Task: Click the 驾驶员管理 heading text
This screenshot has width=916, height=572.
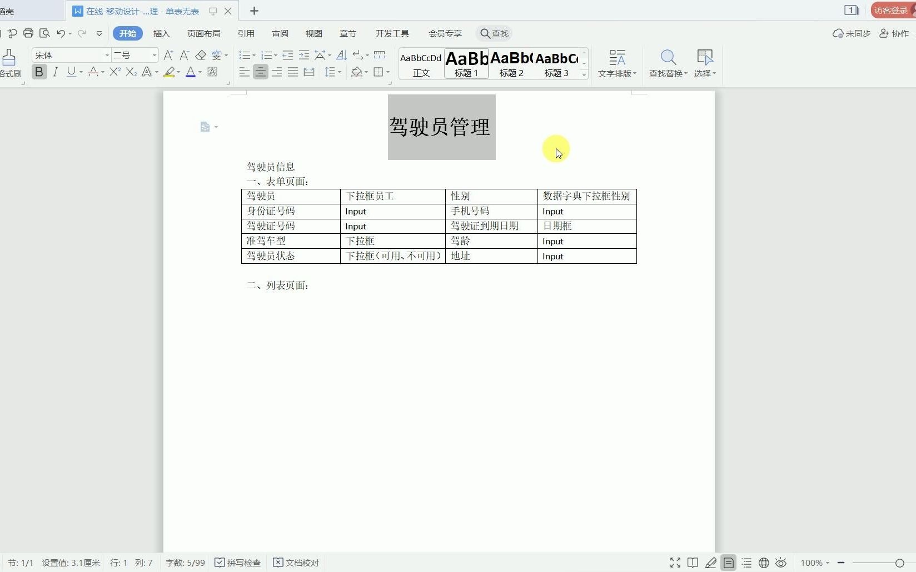Action: [x=440, y=127]
